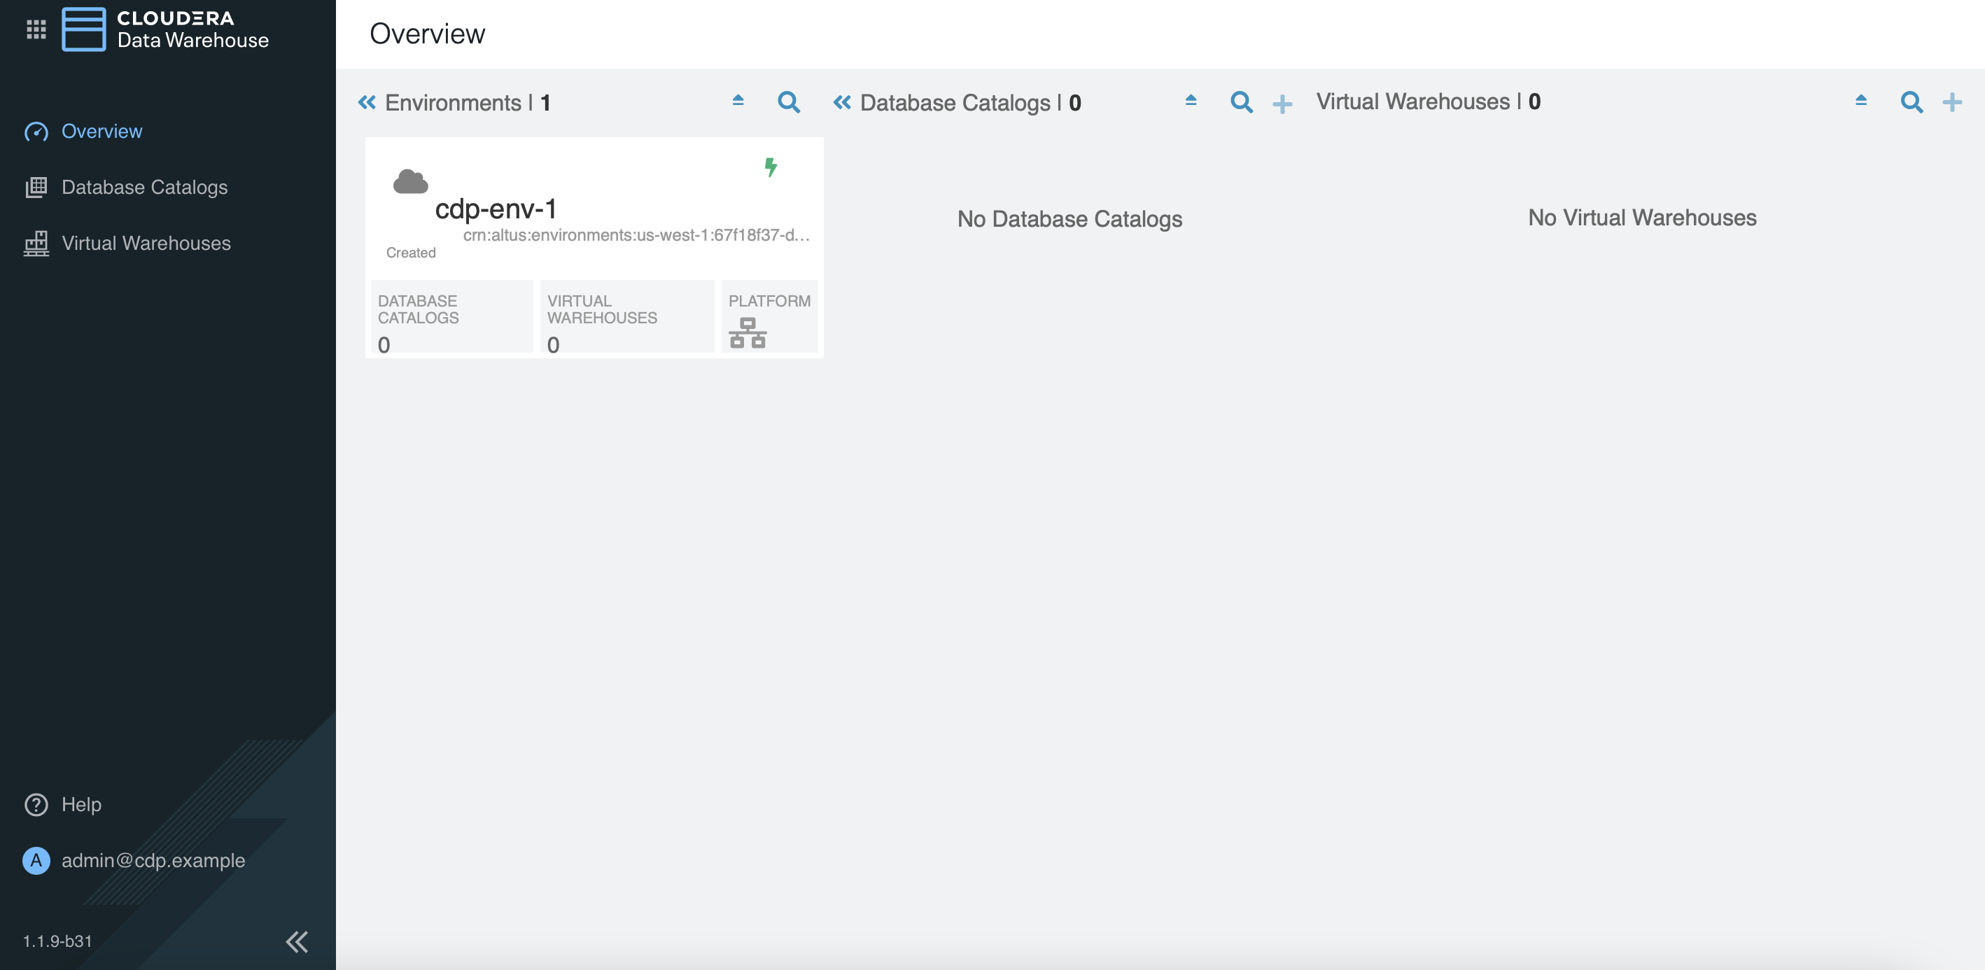Open the app switcher grid icon
Image resolution: width=1985 pixels, height=970 pixels.
pyautogui.click(x=36, y=29)
